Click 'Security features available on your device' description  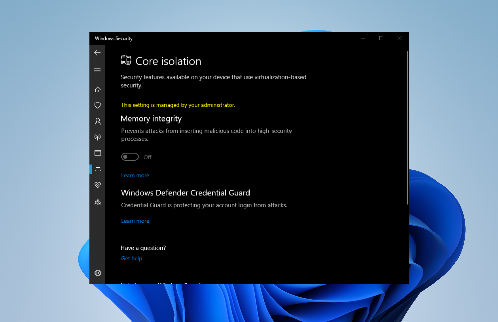(x=214, y=81)
